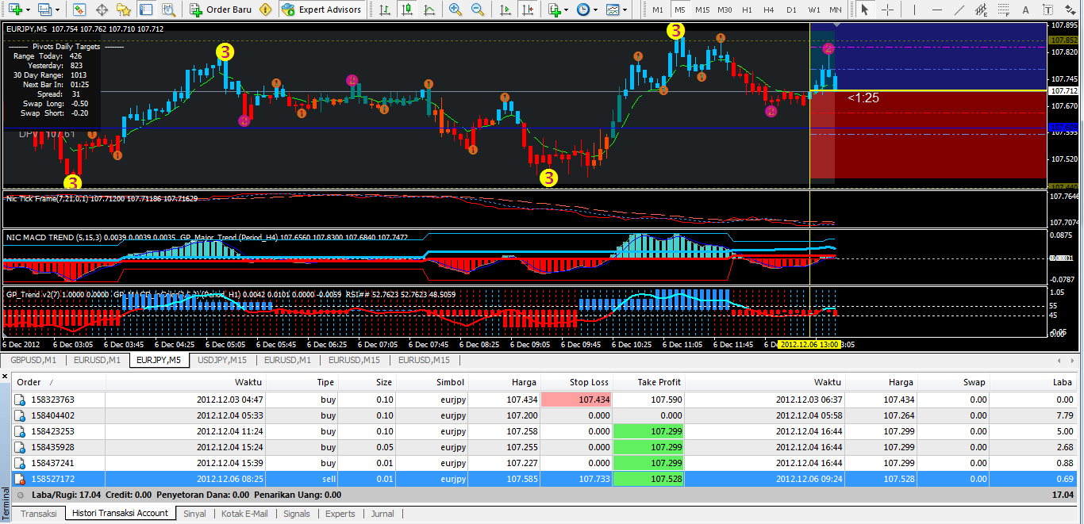The height and width of the screenshot is (524, 1084).
Task: Switch chart to Candlesticks mode
Action: pos(407,10)
